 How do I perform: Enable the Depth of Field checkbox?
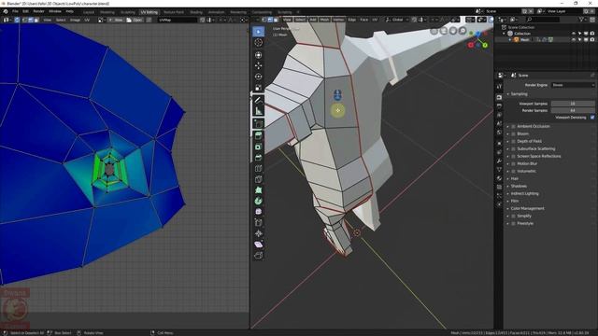point(513,141)
